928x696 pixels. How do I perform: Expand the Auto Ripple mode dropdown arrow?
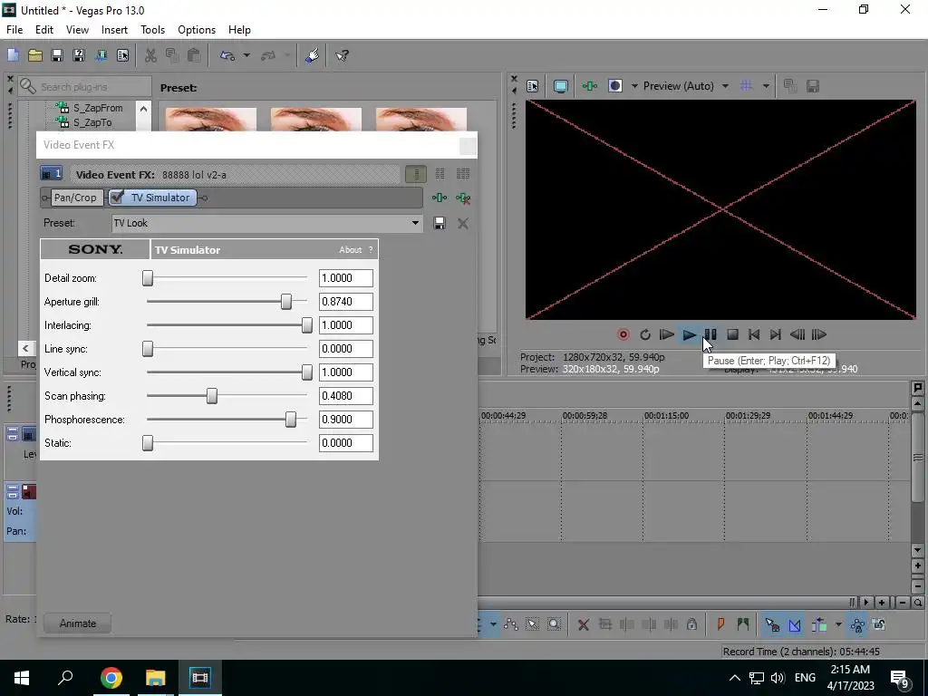click(x=838, y=624)
